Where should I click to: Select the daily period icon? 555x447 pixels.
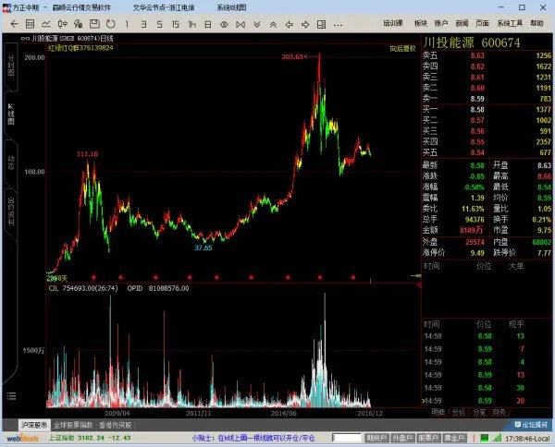pos(208,24)
